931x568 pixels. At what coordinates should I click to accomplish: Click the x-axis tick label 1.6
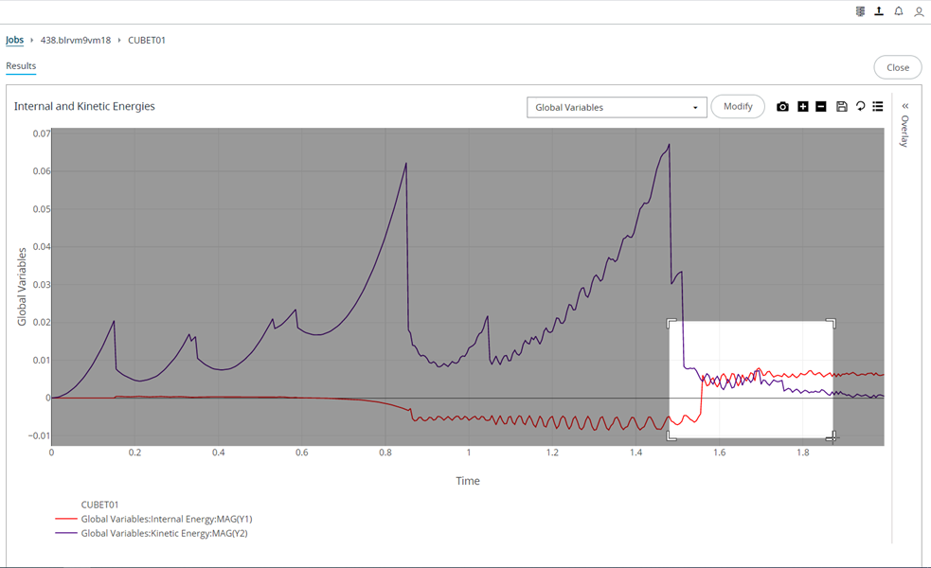(x=720, y=453)
